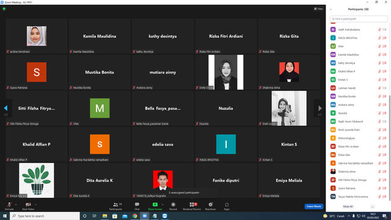Select Syara Patriana in participants list
Screen dimensions: 391x220
(x=359, y=188)
